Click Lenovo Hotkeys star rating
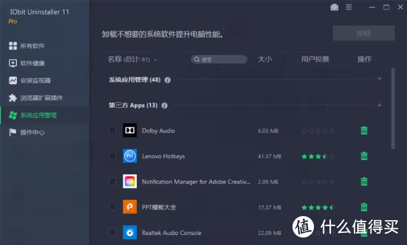Viewport: 407px width, 245px height. [x=318, y=157]
